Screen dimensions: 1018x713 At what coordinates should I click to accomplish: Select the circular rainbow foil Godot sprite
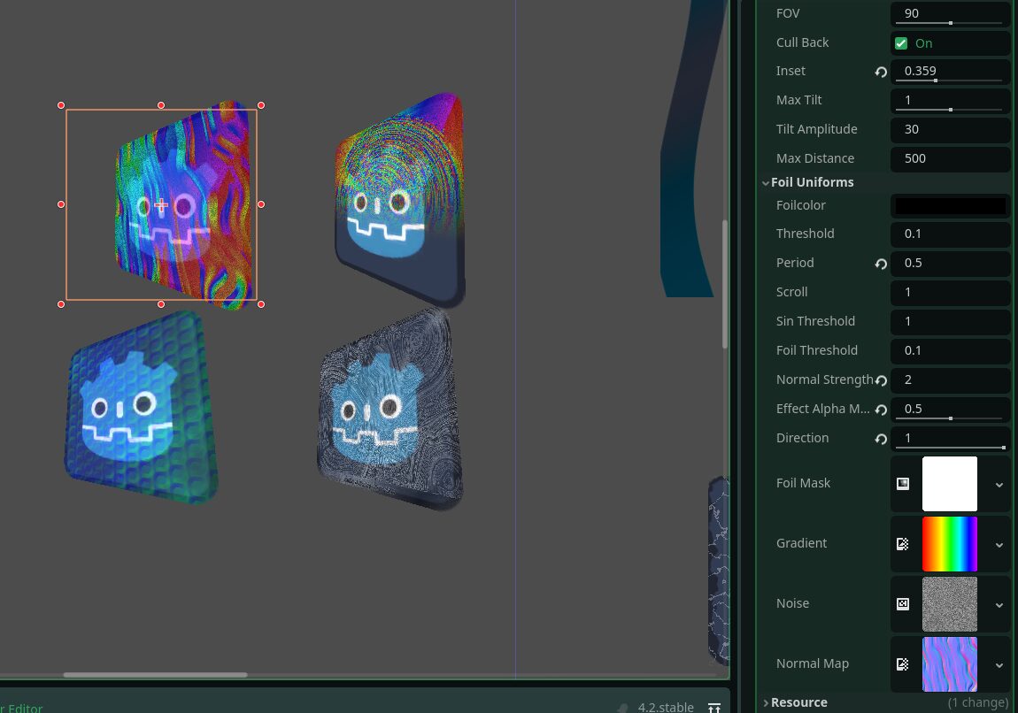pos(399,200)
